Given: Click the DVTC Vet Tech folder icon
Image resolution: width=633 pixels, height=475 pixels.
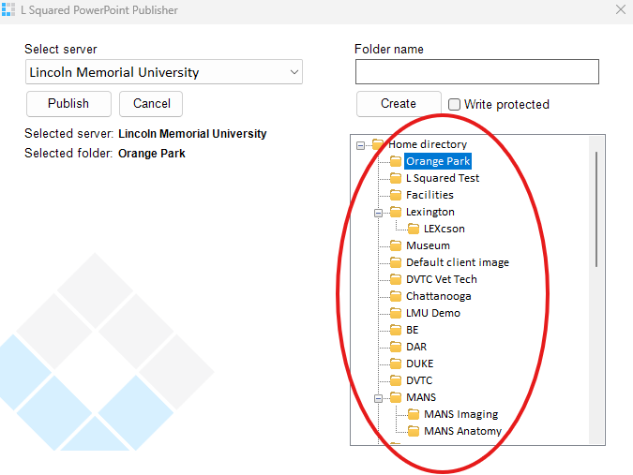Looking at the screenshot, I should [x=396, y=279].
